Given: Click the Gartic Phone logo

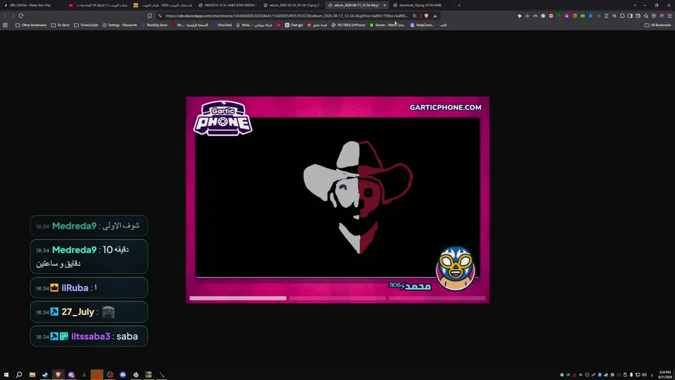Looking at the screenshot, I should [x=223, y=118].
